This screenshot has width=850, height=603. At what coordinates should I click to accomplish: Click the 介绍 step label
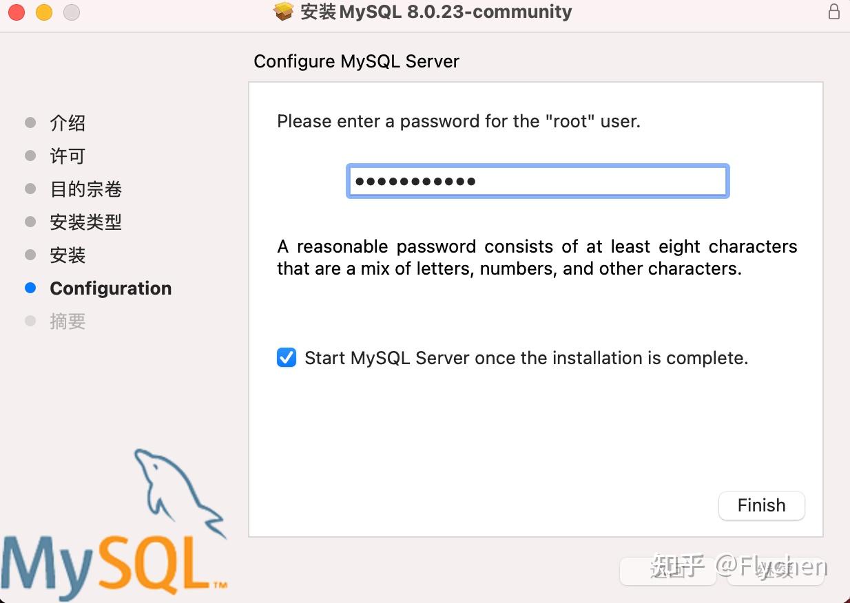click(x=67, y=123)
